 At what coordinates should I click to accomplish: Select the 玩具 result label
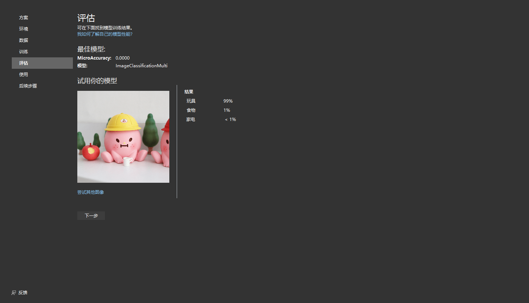point(191,101)
